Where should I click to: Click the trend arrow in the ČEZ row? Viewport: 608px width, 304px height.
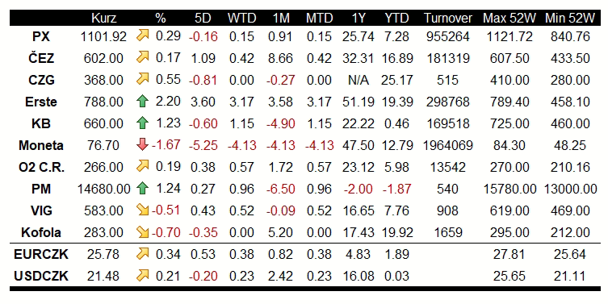(x=143, y=57)
